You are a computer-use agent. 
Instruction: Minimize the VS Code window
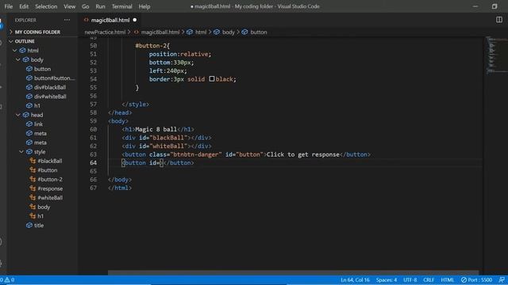475,6
